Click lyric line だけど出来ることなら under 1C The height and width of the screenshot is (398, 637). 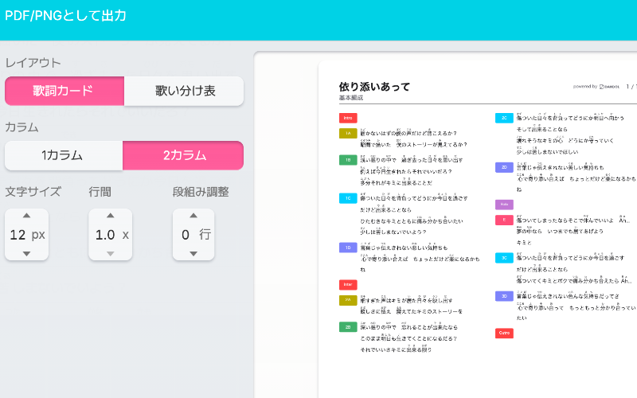385,209
